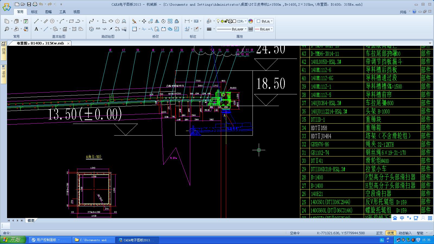
Task: Click the Hatch tool in 基本绘图
Action: [x=75, y=29]
